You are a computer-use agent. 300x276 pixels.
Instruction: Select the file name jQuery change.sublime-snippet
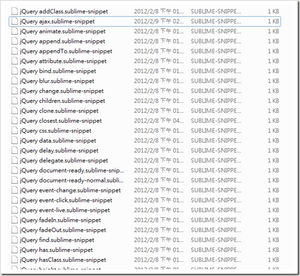point(62,91)
